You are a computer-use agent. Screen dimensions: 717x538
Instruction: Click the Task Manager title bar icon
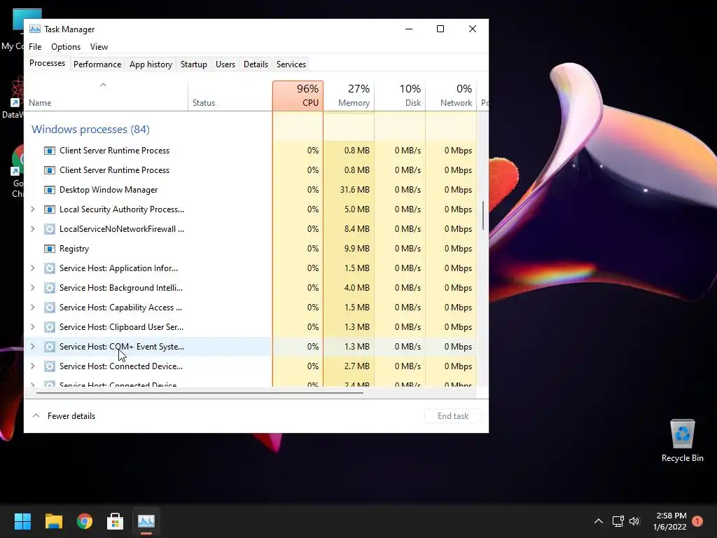coord(35,29)
